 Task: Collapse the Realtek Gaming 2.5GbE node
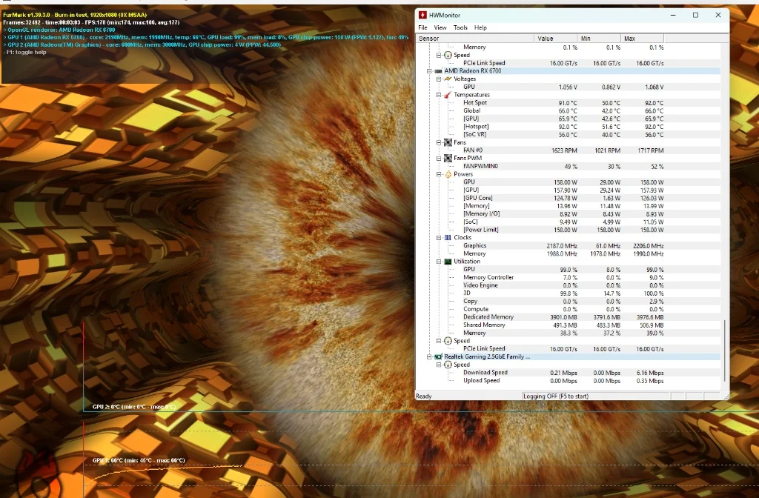[x=429, y=356]
